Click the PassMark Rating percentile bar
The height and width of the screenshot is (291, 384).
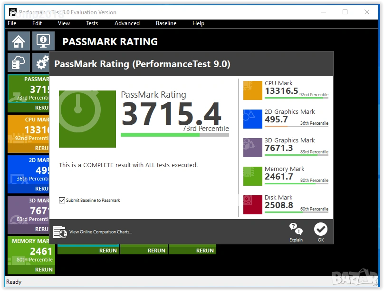click(174, 135)
